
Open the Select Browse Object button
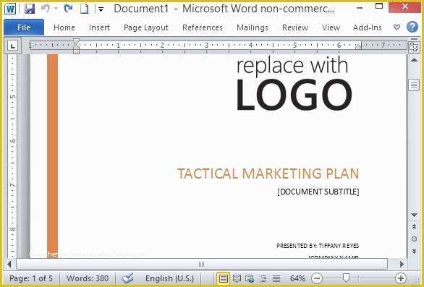[414, 239]
